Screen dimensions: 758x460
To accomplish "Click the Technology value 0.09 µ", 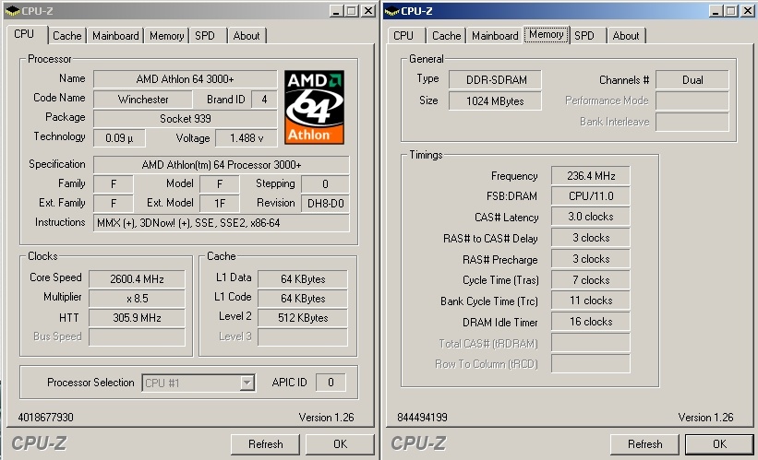I will click(x=119, y=138).
